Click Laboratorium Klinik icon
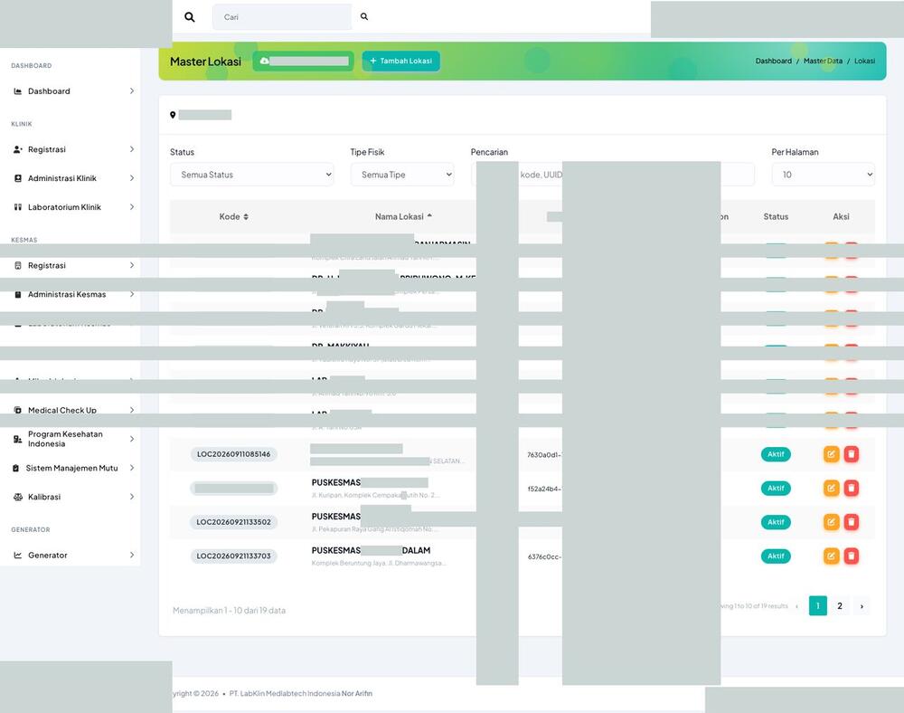The height and width of the screenshot is (713, 904). pyautogui.click(x=18, y=207)
